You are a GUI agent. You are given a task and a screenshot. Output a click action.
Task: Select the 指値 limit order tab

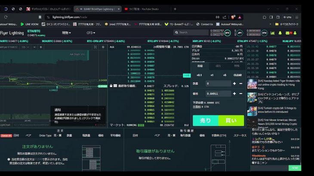pos(200,66)
